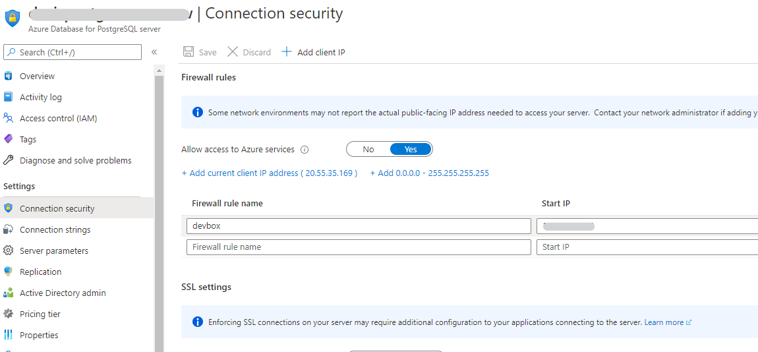Screen dimensions: 758x352
Task: Set Allow access to Azure services to No
Action: [368, 150]
